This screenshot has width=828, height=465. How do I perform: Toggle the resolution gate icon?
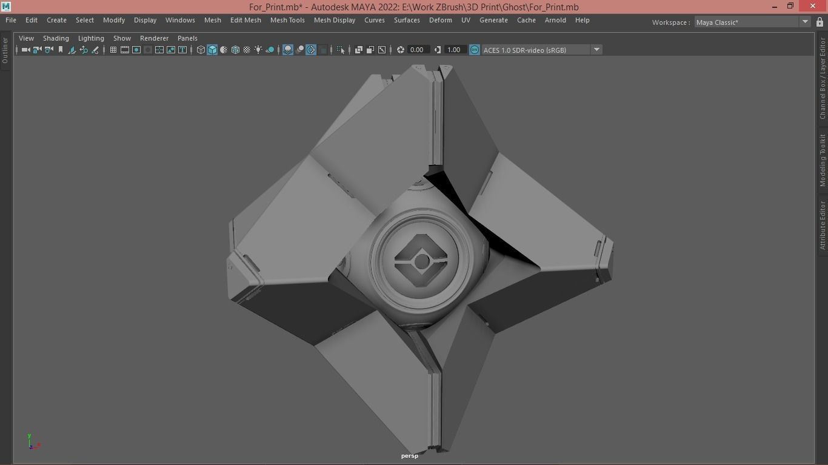click(x=136, y=50)
